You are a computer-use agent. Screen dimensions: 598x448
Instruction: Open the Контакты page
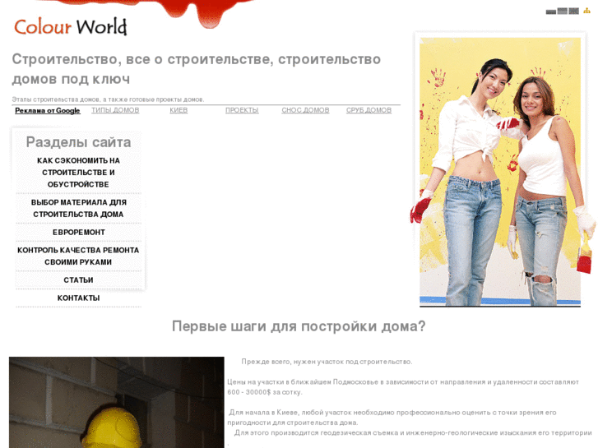pos(78,298)
